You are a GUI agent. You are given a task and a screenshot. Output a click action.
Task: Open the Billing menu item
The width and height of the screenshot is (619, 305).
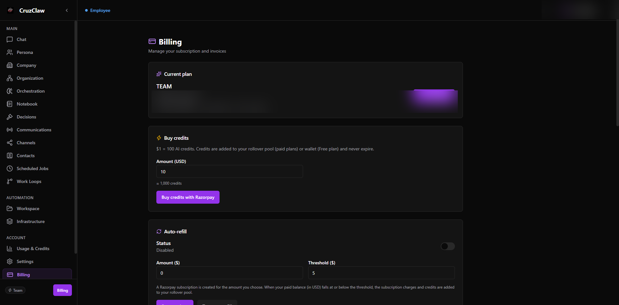pos(37,274)
